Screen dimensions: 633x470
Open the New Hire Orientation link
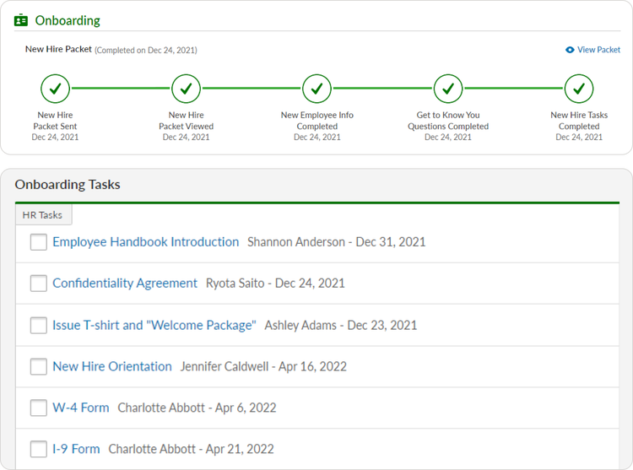[112, 366]
